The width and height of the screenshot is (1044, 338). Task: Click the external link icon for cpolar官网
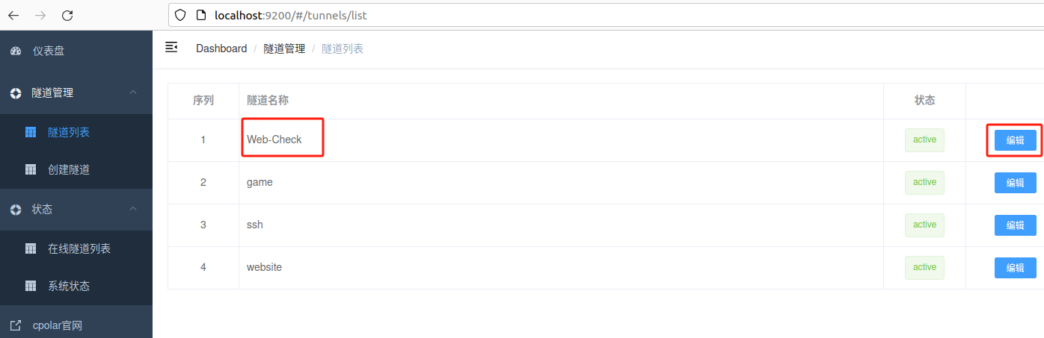[x=16, y=325]
